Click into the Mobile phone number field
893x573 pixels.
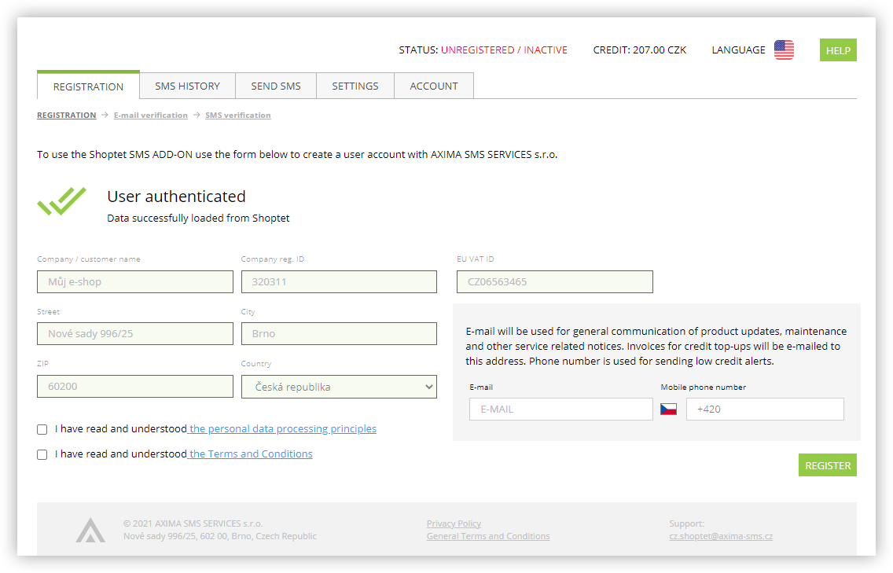765,409
